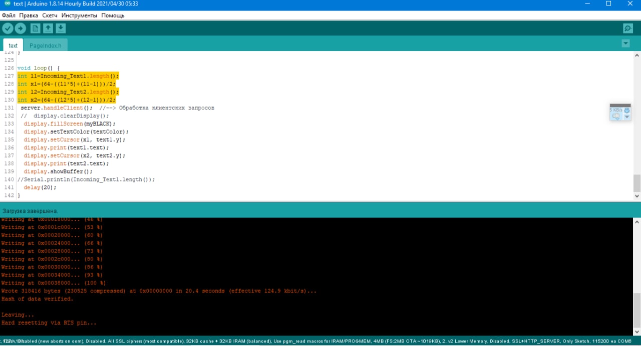641x346 pixels.
Task: Click the Open sketch (up arrow) icon
Action: pos(48,28)
